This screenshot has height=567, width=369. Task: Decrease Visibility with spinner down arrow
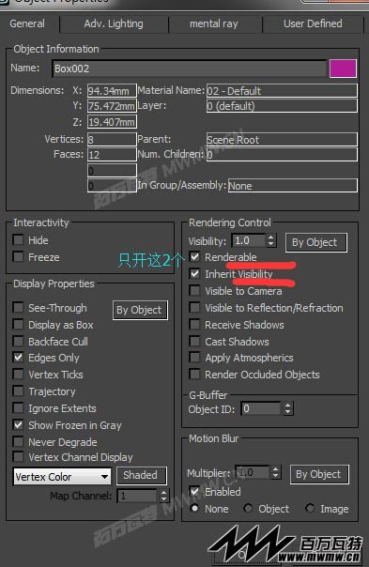pos(271,244)
